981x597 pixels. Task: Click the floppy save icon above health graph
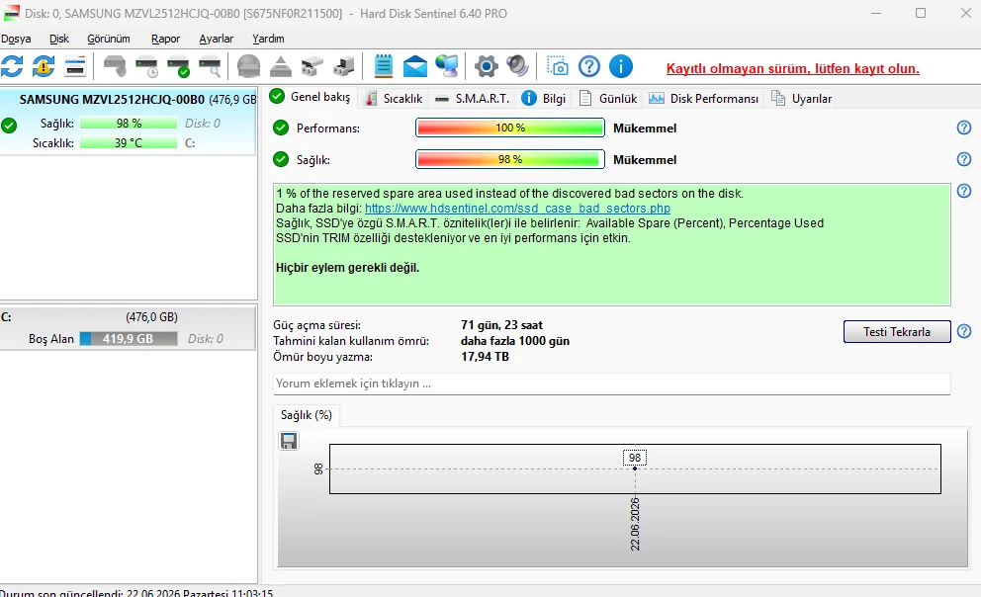289,442
